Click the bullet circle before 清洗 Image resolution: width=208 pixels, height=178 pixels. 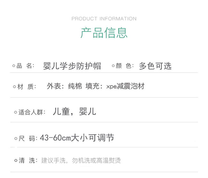tap(16, 161)
